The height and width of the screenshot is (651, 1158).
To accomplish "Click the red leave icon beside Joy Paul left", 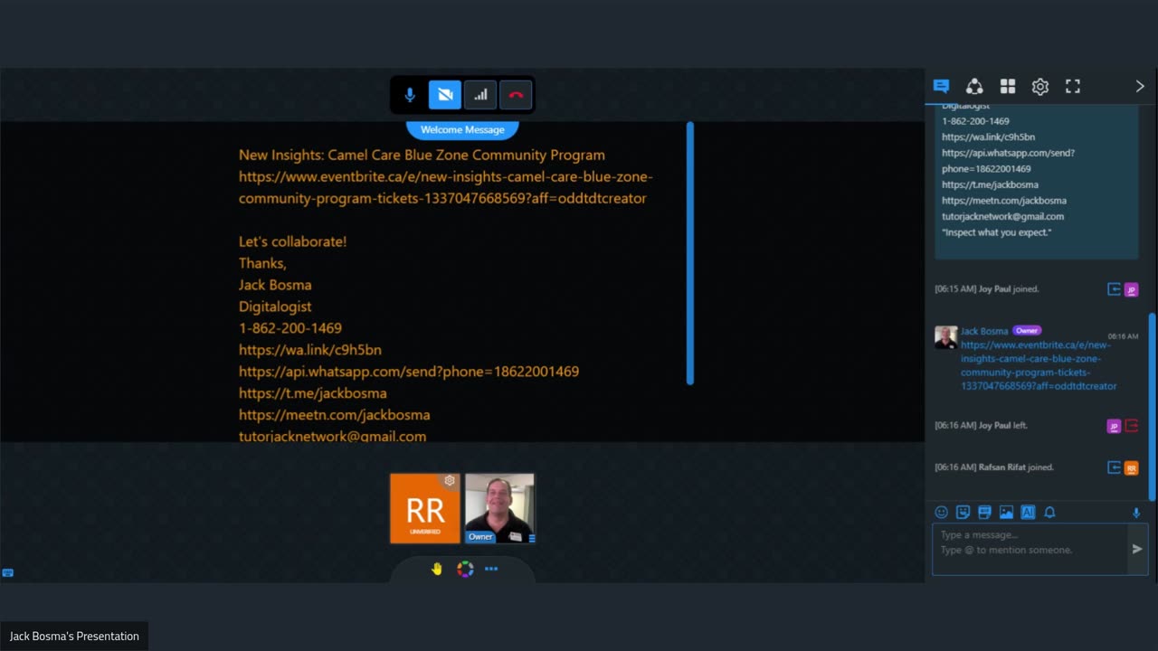I will [1131, 426].
